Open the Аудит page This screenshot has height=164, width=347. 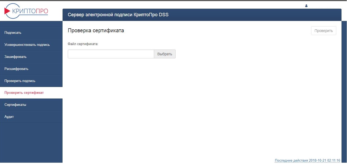(x=31, y=117)
